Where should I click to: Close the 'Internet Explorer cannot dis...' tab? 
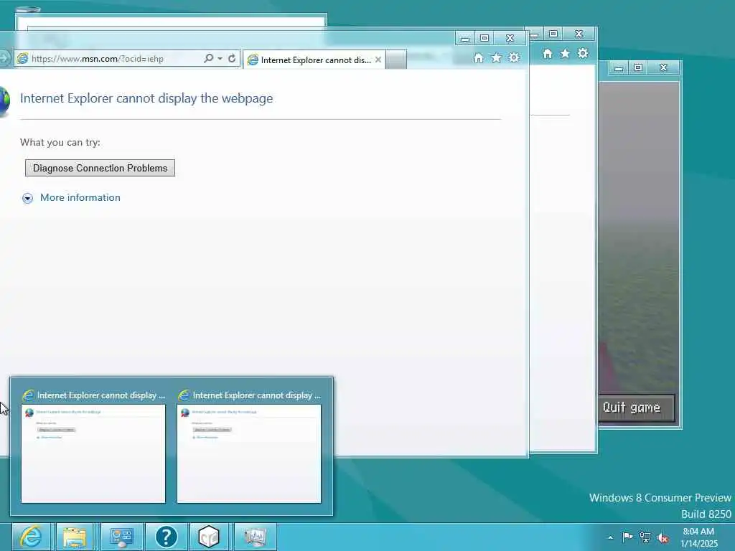pyautogui.click(x=378, y=60)
